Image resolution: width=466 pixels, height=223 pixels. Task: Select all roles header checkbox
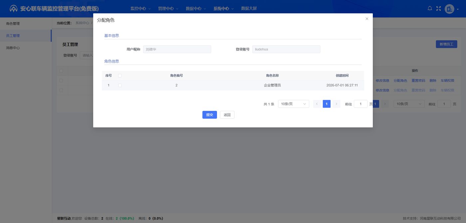pyautogui.click(x=120, y=76)
